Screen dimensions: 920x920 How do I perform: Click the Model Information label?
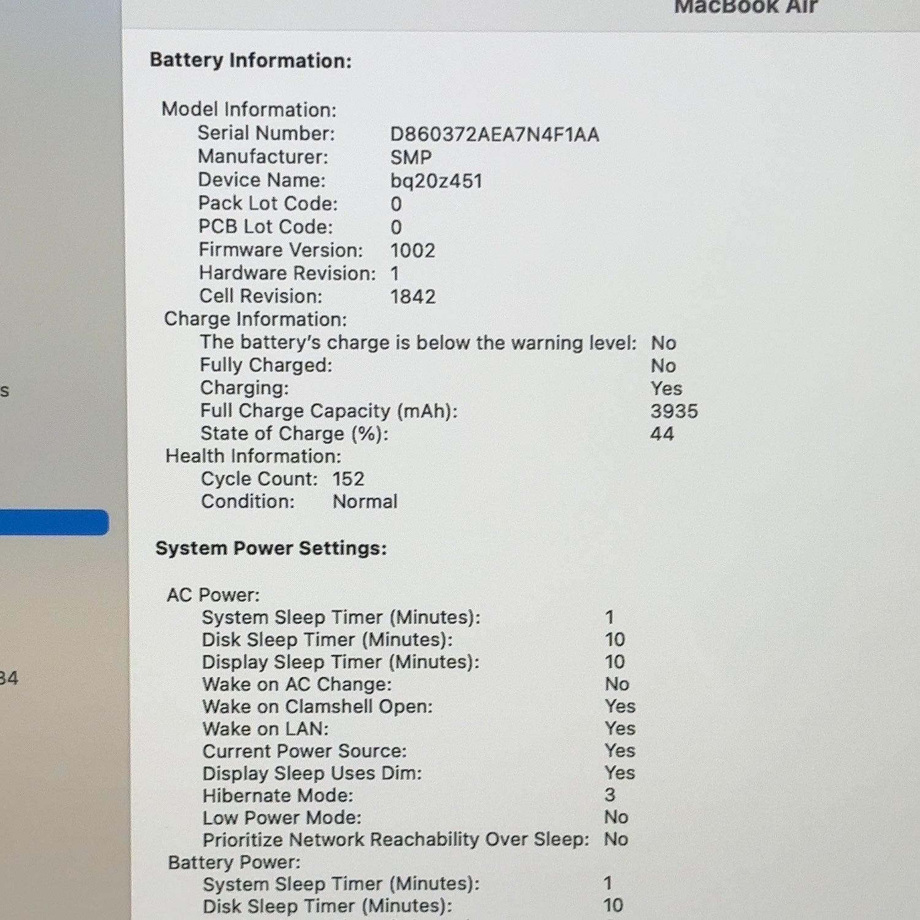(x=249, y=109)
